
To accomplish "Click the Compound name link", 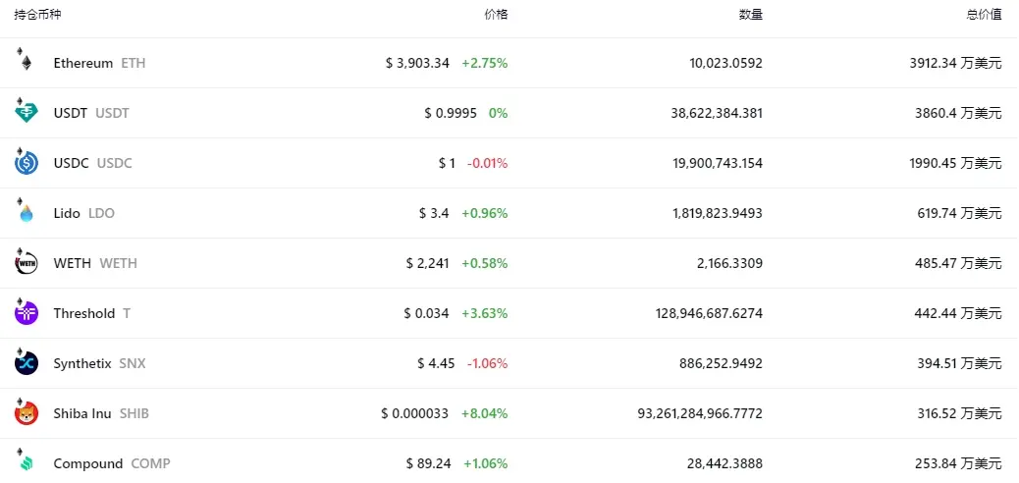I will coord(88,463).
